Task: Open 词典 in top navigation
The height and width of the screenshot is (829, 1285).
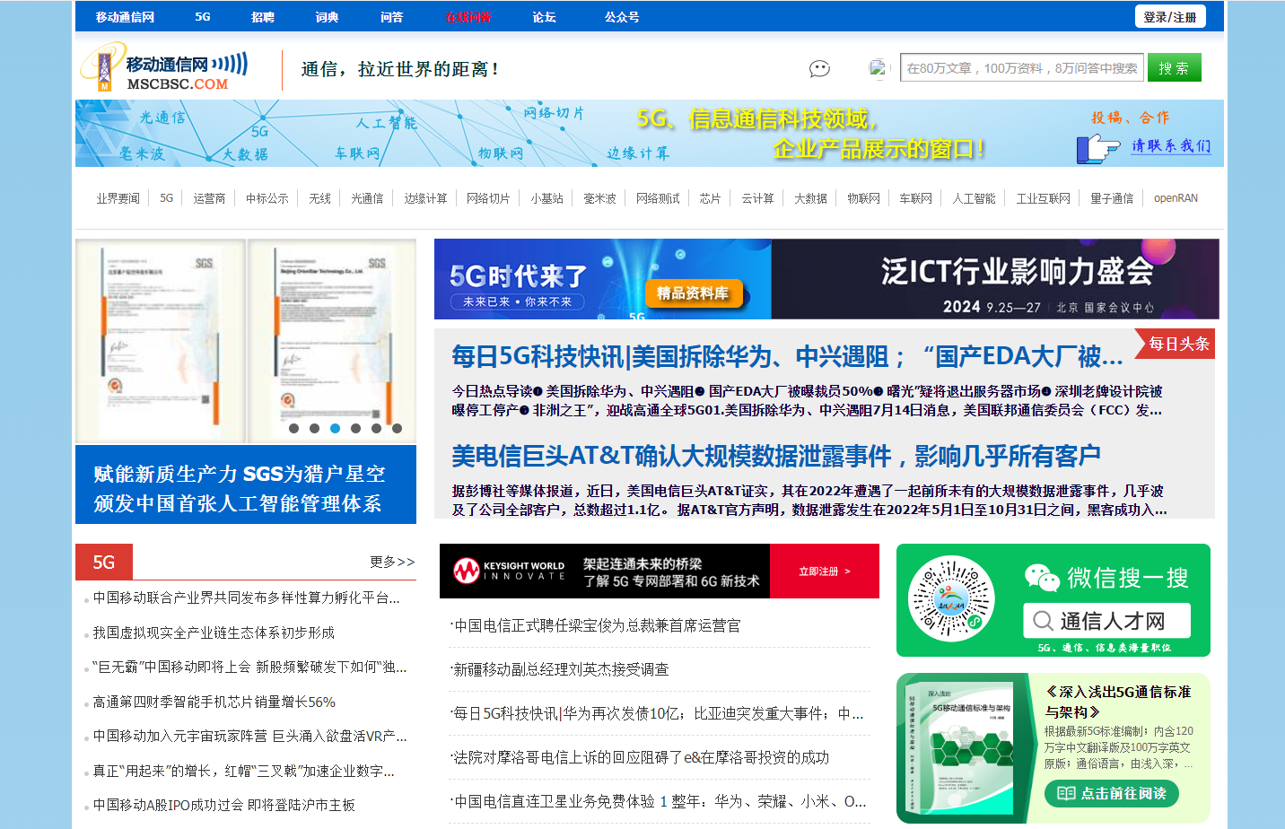Action: pos(327,17)
